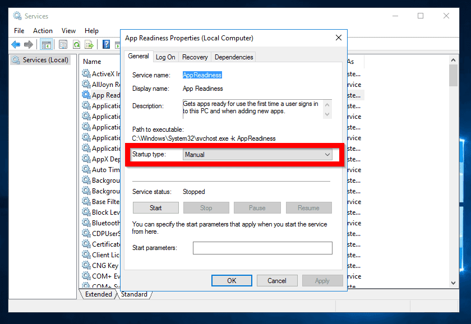Image resolution: width=471 pixels, height=324 pixels.
Task: Switch to the Standard view tab
Action: click(x=135, y=294)
